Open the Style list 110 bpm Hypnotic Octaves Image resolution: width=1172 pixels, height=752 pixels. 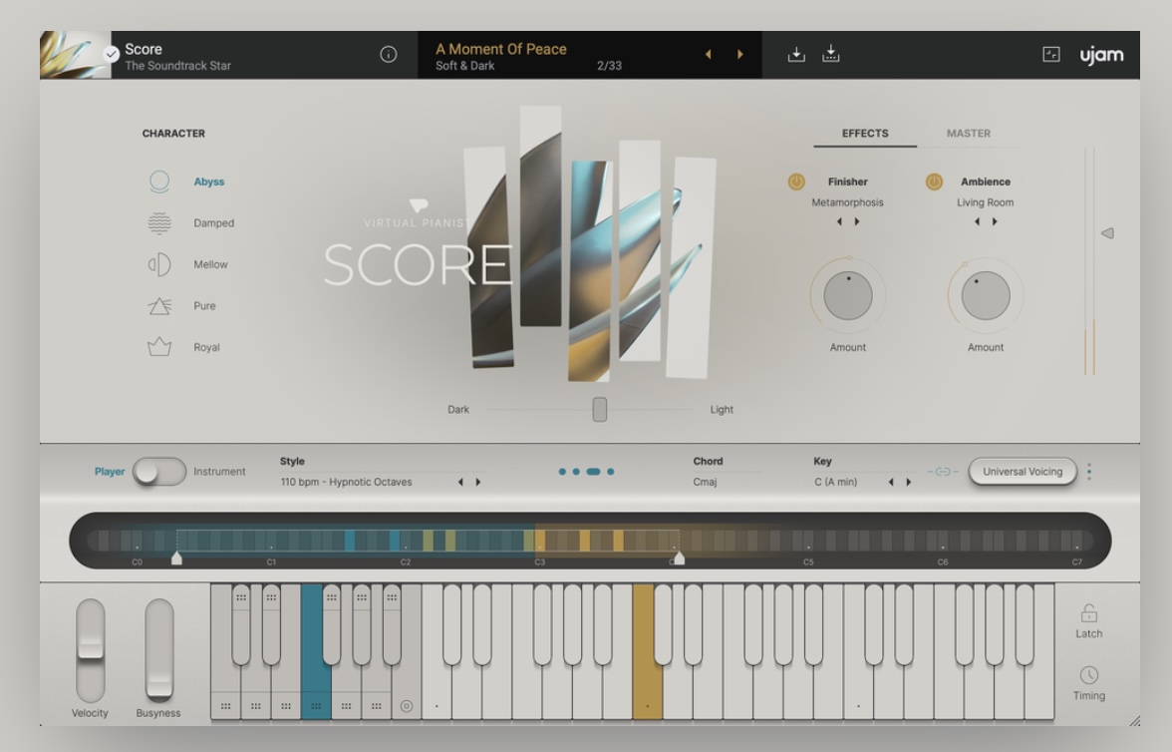tap(346, 482)
